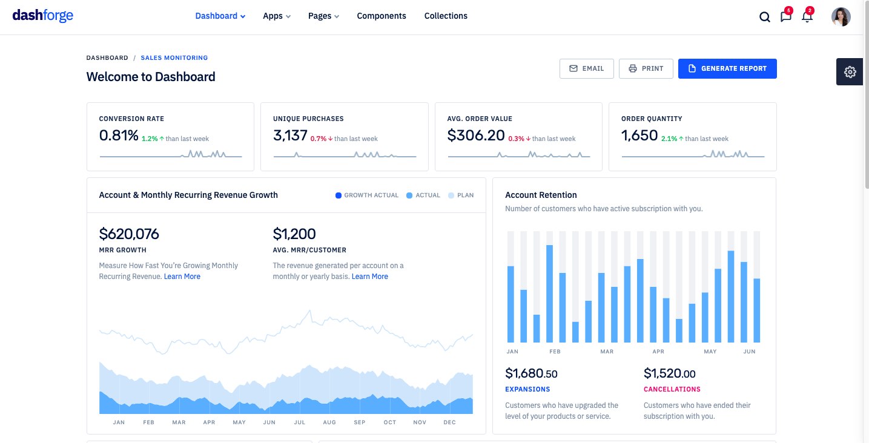Click the 1.2% green up-arrow indicator
The image size is (869, 443).
[x=153, y=139]
